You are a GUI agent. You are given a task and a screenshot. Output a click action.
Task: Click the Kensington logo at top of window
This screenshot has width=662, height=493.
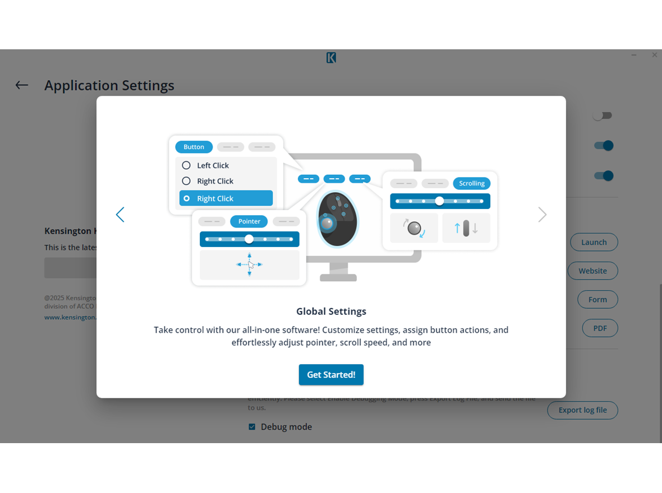[331, 57]
